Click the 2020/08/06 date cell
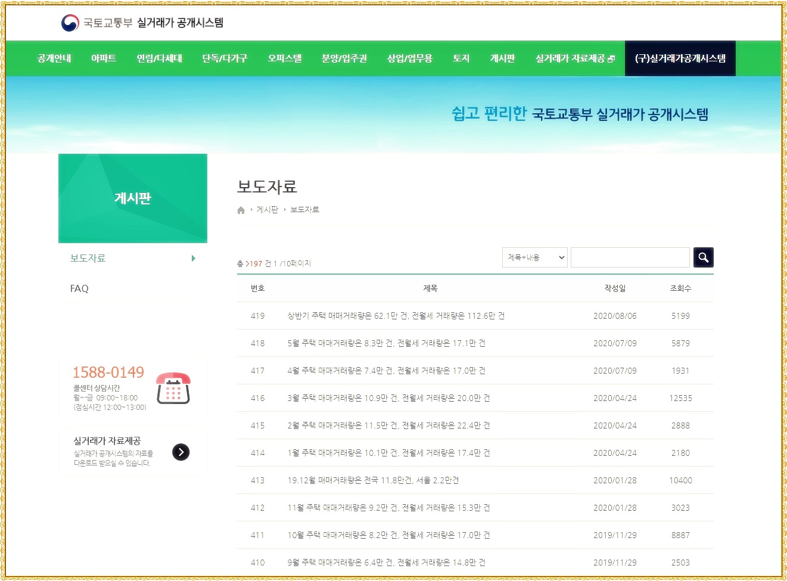The width and height of the screenshot is (787, 581). point(615,316)
